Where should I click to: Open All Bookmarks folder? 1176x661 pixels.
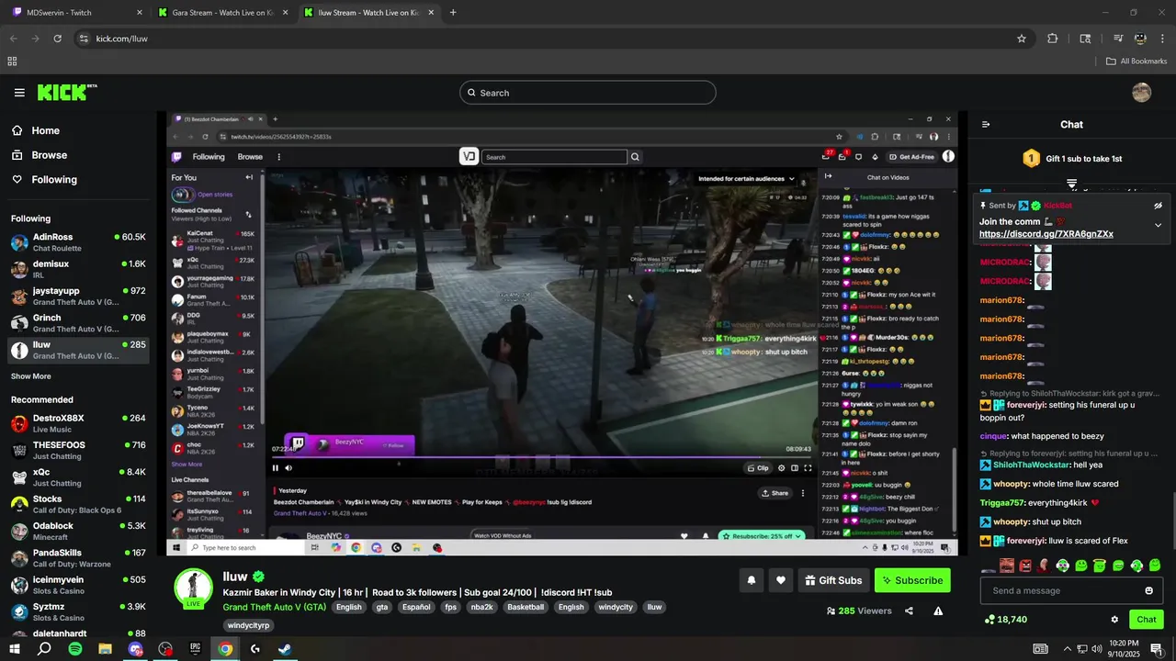coord(1136,62)
